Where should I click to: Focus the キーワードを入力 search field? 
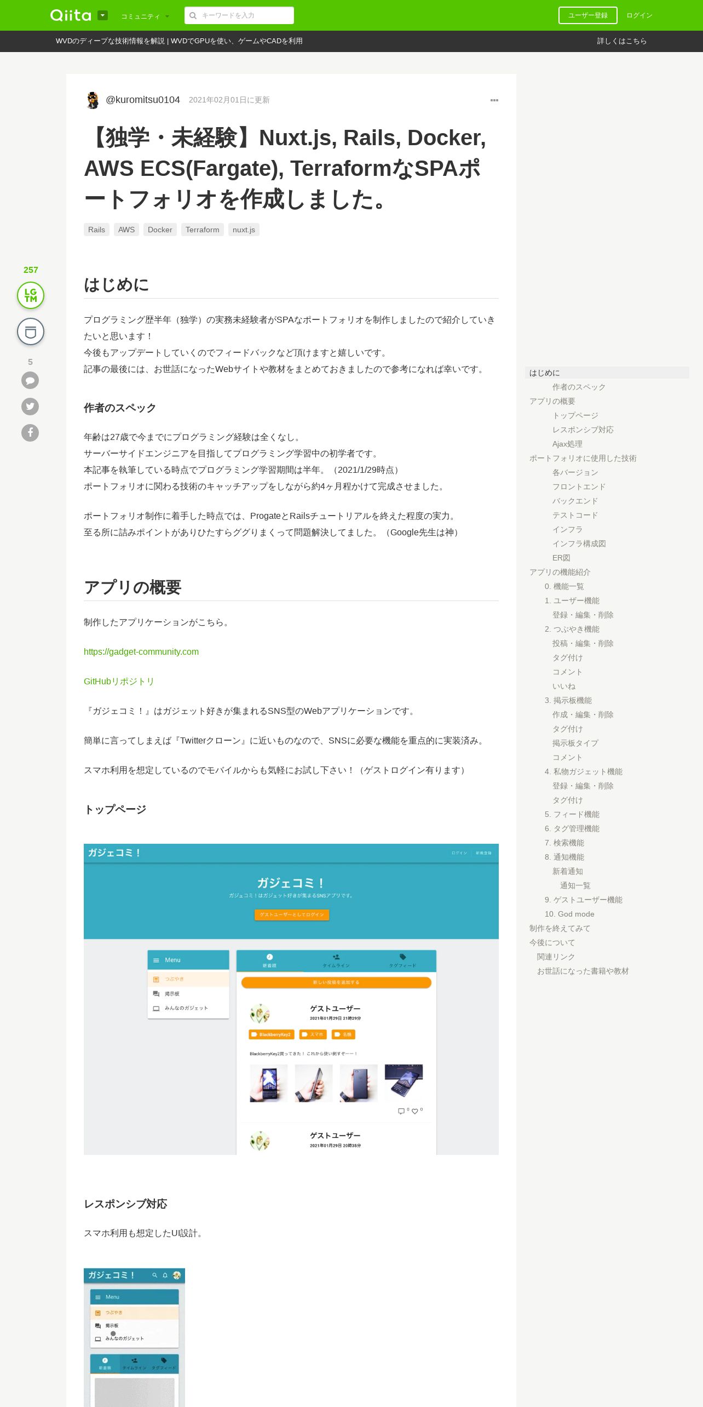pyautogui.click(x=239, y=15)
